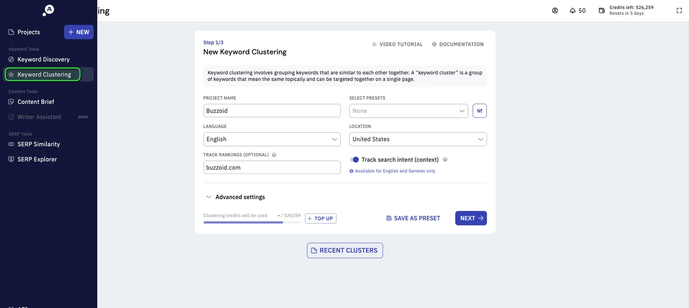Screen dimensions: 689x308
Task: Click the credits wallet icon
Action: coord(602,11)
